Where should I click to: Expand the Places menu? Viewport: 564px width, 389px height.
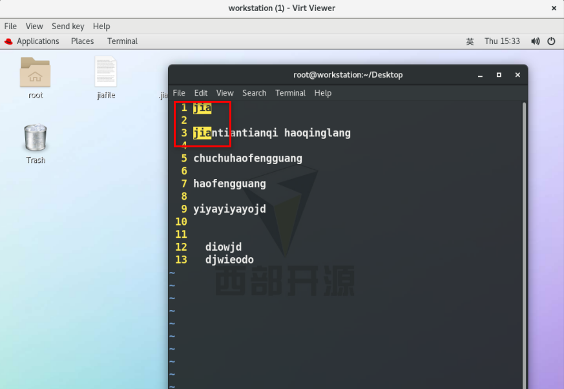pos(82,41)
